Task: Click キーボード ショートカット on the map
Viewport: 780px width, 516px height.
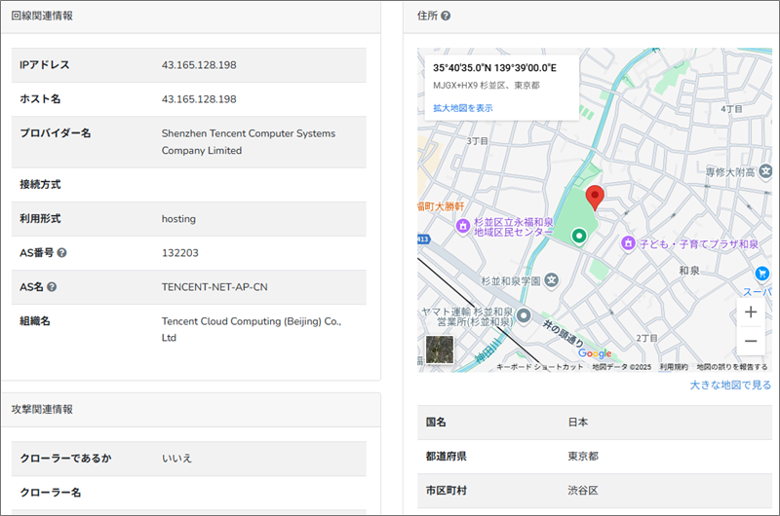Action: (x=540, y=367)
